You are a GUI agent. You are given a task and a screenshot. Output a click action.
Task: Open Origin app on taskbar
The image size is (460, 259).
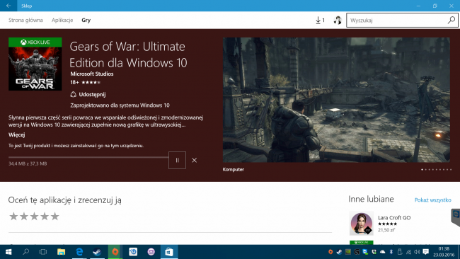(115, 252)
